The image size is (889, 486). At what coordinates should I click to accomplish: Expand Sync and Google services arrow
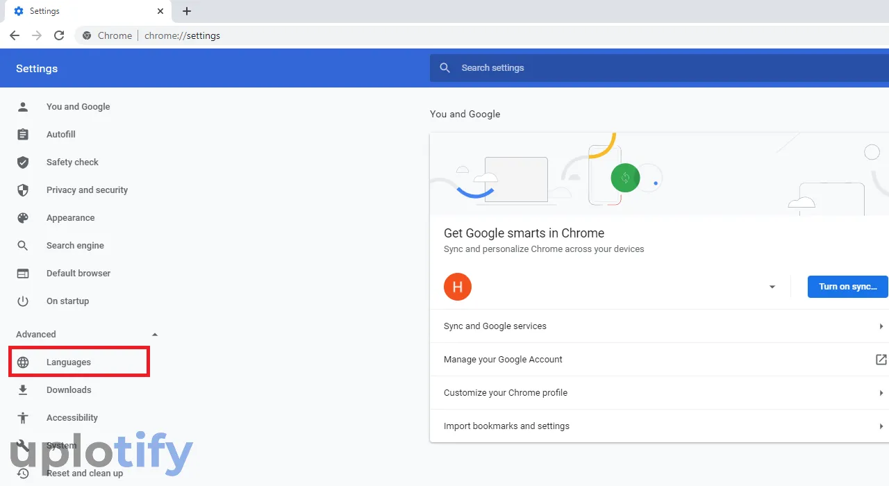(881, 326)
